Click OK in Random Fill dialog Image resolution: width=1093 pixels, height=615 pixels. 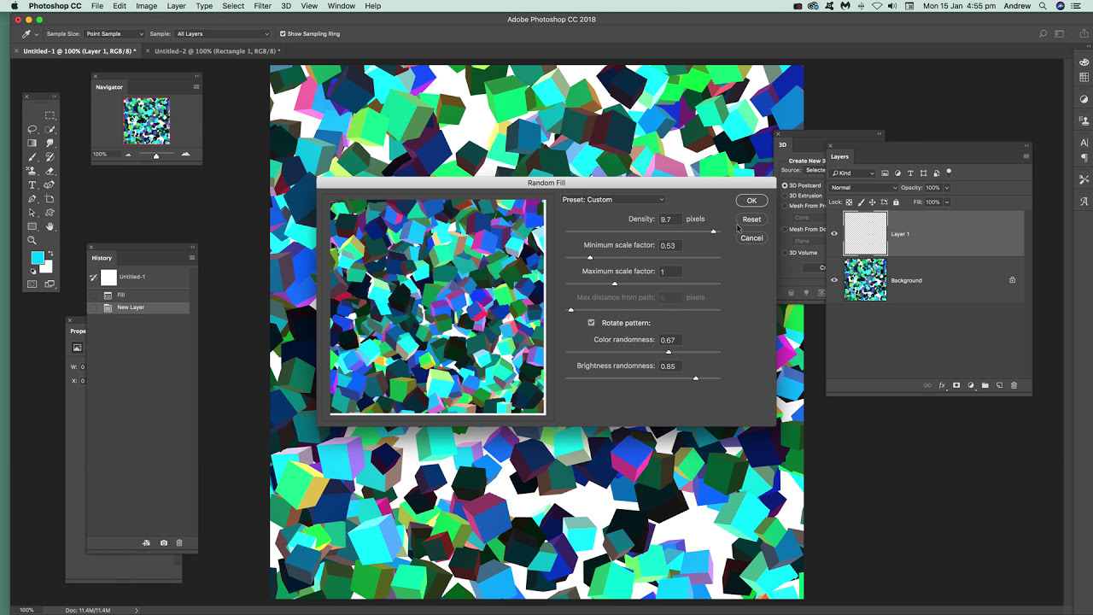point(751,201)
